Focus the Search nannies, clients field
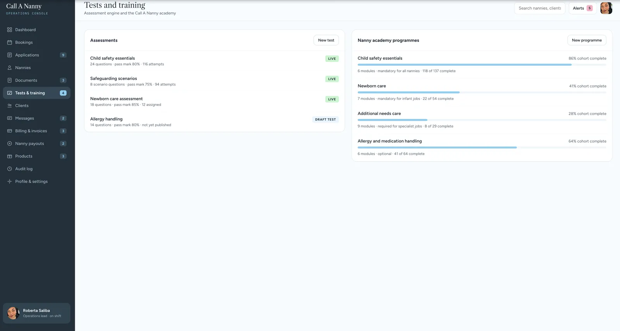This screenshot has height=331, width=620. 540,8
